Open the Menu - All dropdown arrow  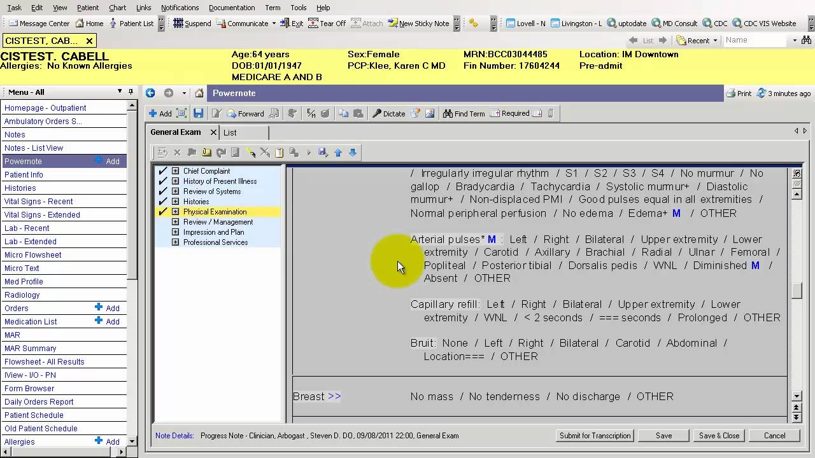(x=119, y=92)
